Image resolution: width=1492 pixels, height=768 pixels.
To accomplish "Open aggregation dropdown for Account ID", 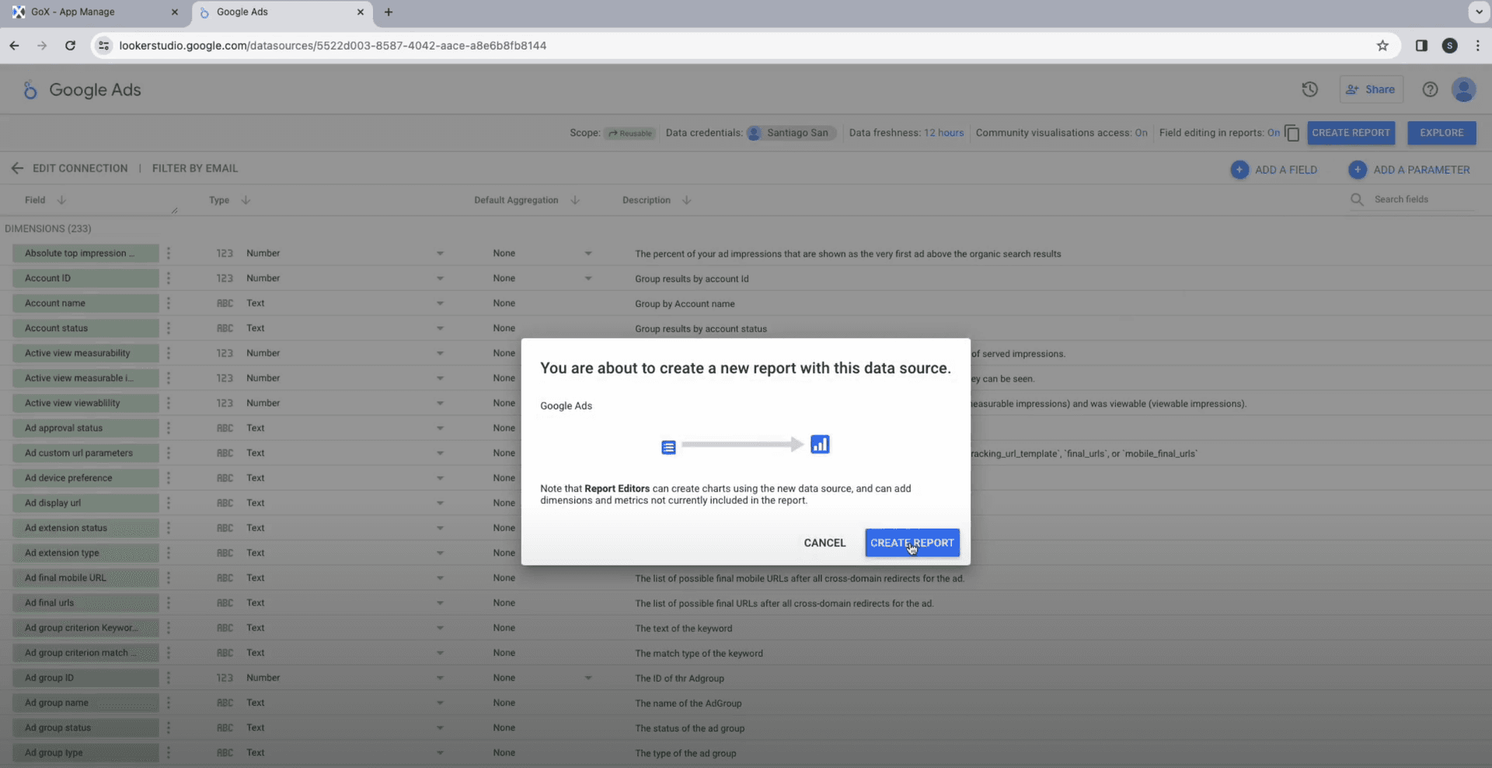I will click(588, 278).
